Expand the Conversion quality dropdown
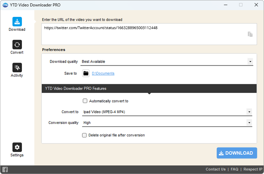This screenshot has width=264, height=174. [x=249, y=123]
